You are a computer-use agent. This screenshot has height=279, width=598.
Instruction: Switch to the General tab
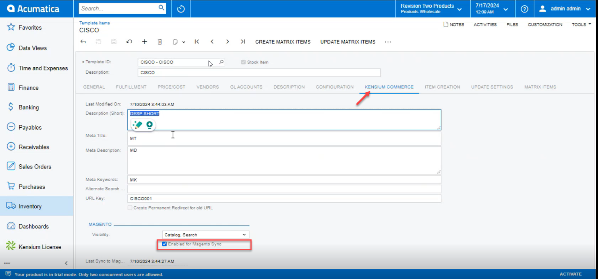(x=94, y=87)
